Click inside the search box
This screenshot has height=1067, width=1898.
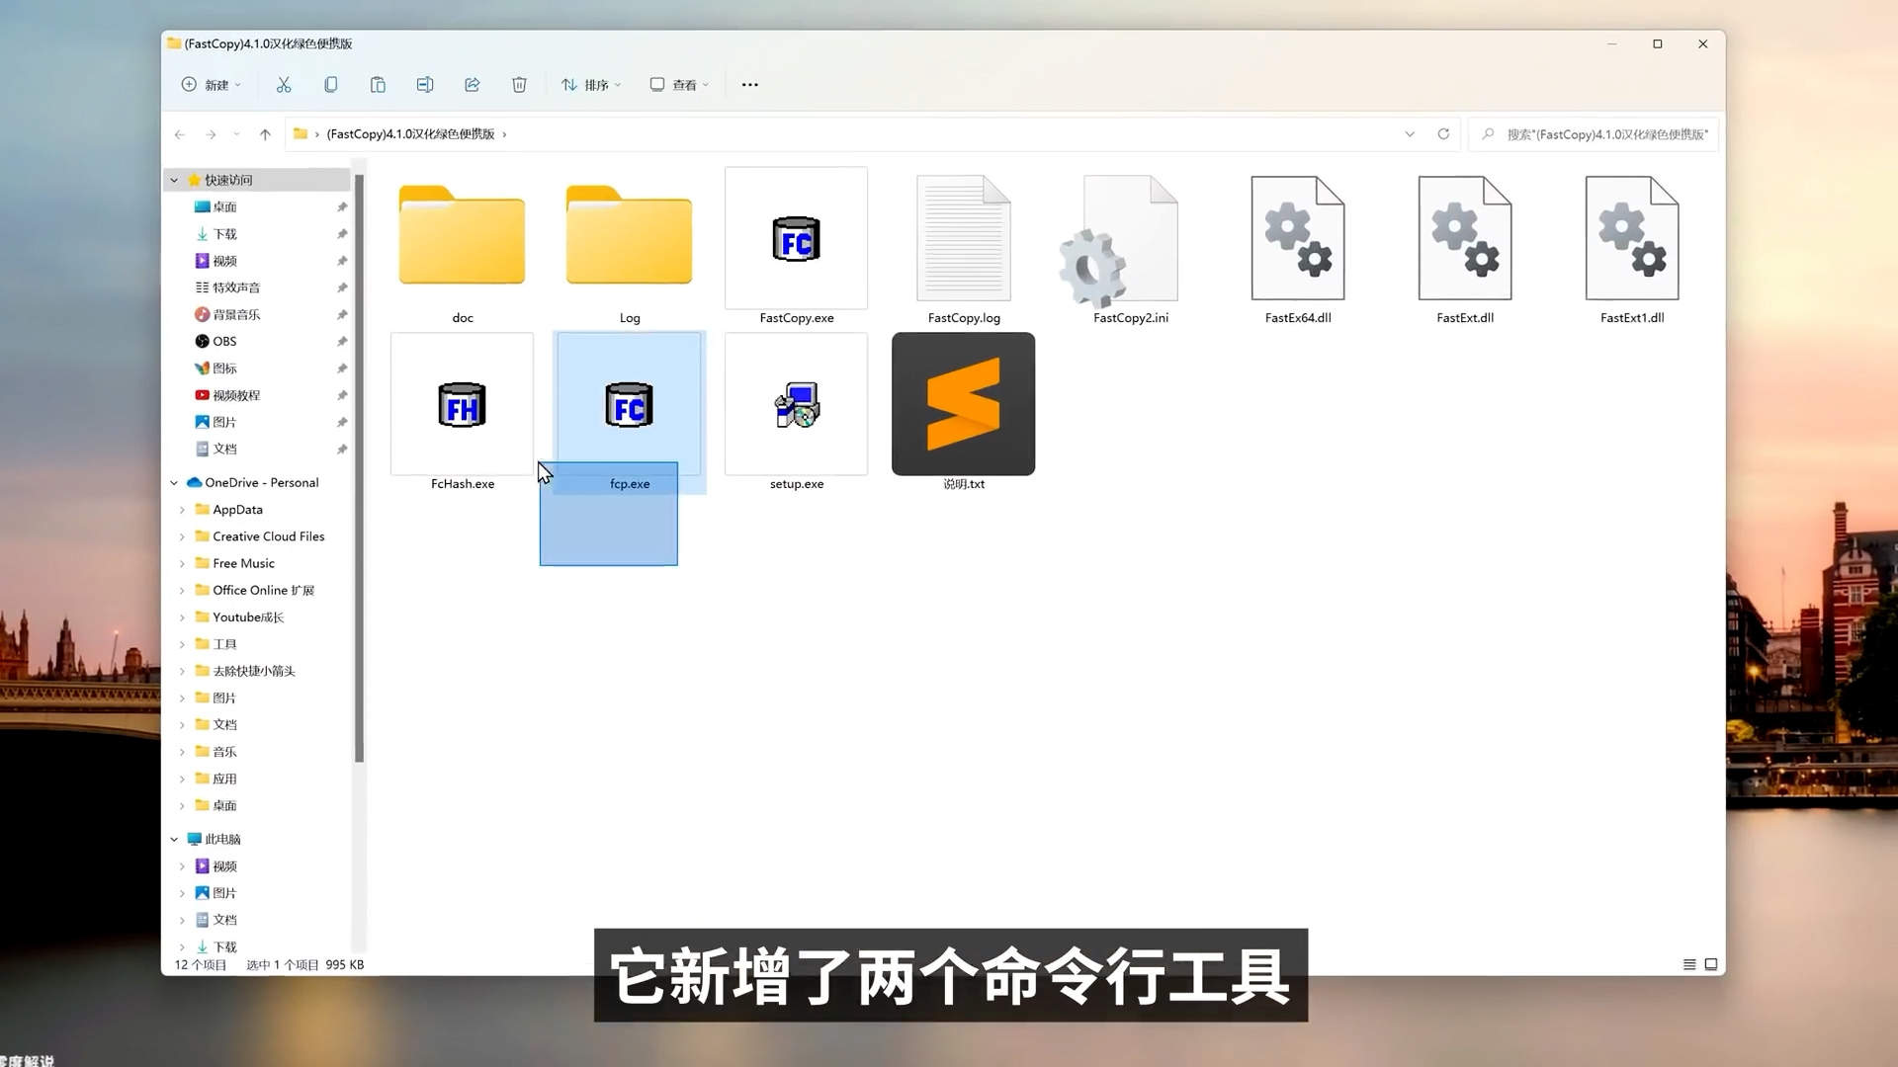coord(1592,134)
